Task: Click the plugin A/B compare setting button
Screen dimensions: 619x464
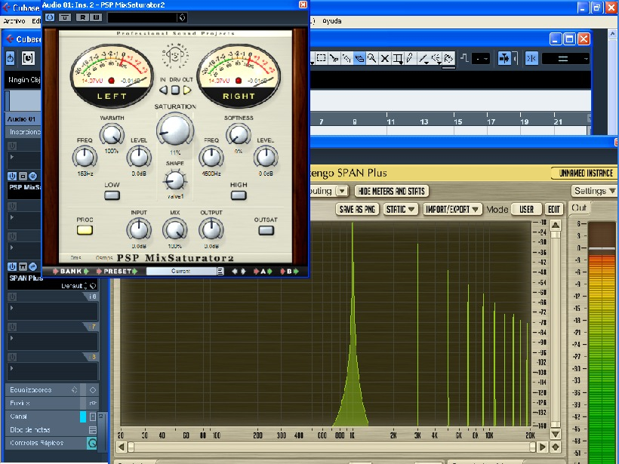Action: [65, 17]
